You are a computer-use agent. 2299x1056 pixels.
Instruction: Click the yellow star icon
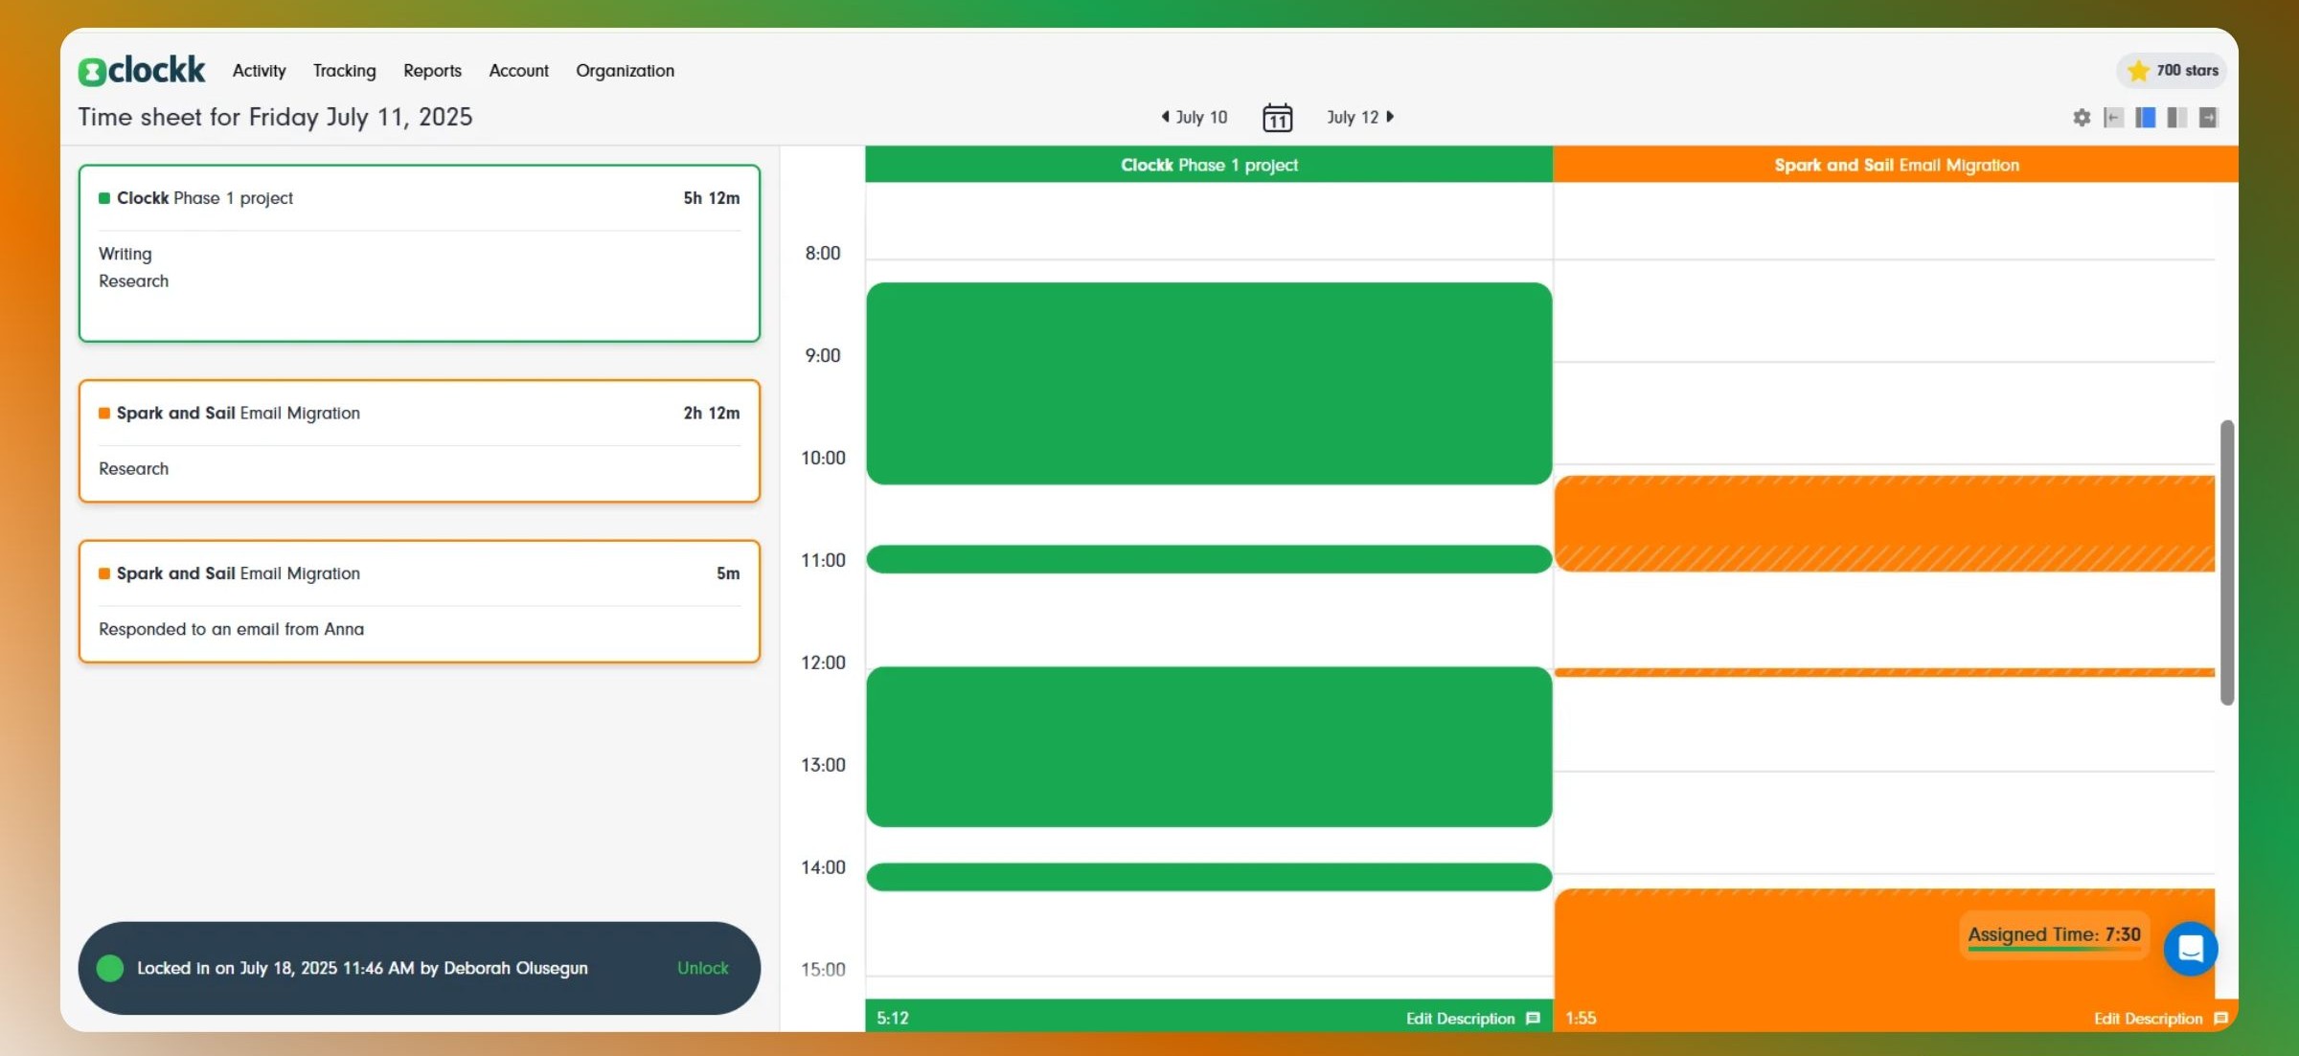coord(2138,70)
